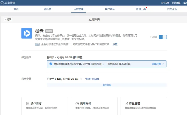This screenshot has width=187, height=115.
Task: Switch to the 通讯录 tab
Action: pos(47,9)
